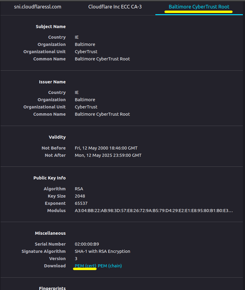
Task: Click the Algorithm value RSA
Action: coord(79,189)
